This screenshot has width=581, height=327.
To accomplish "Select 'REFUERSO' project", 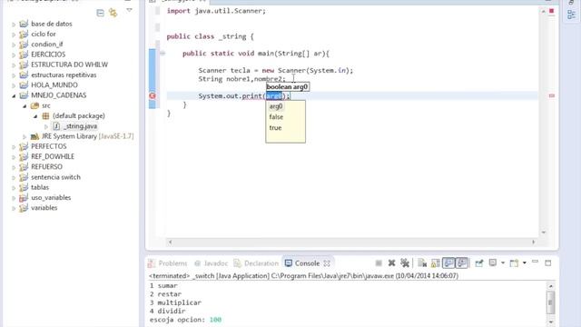I will 46,167.
